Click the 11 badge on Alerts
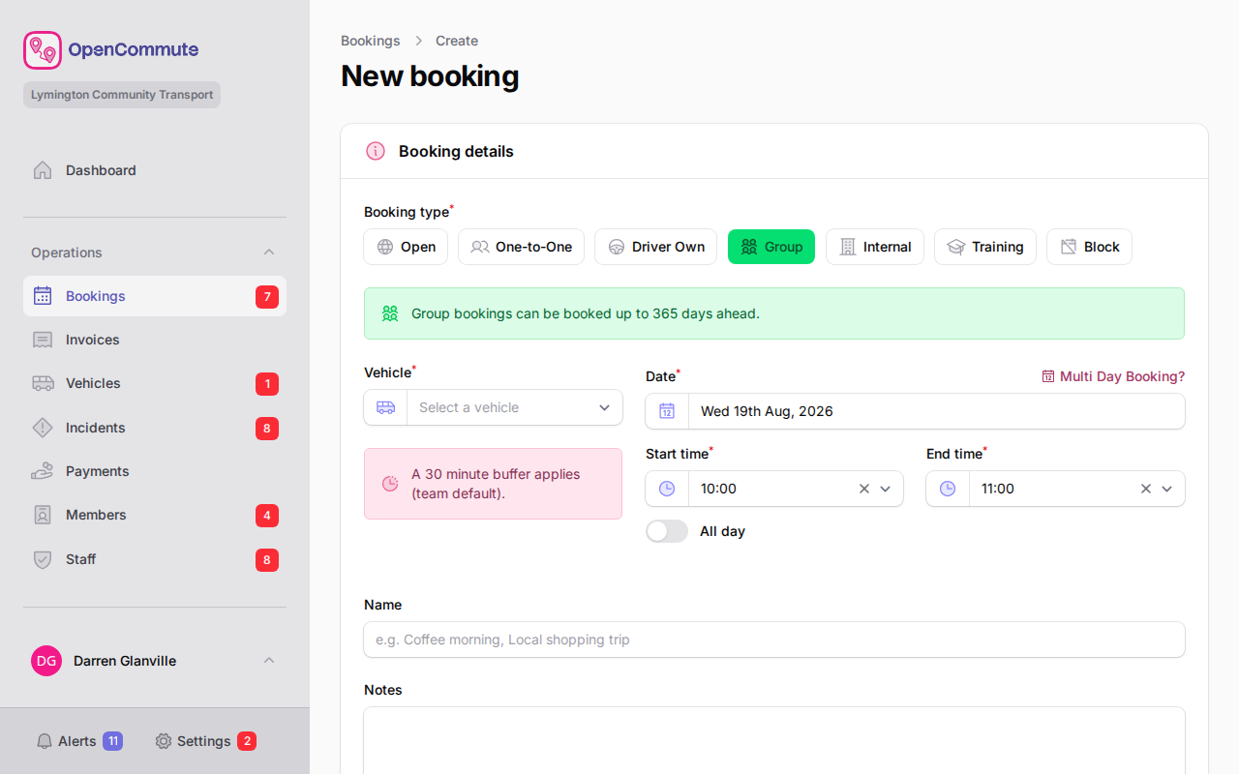1239x774 pixels. tap(113, 741)
